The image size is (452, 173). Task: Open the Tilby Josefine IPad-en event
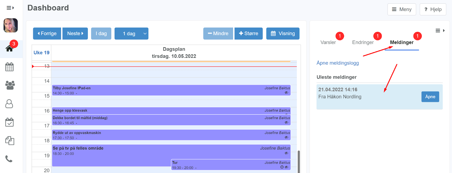(x=171, y=90)
